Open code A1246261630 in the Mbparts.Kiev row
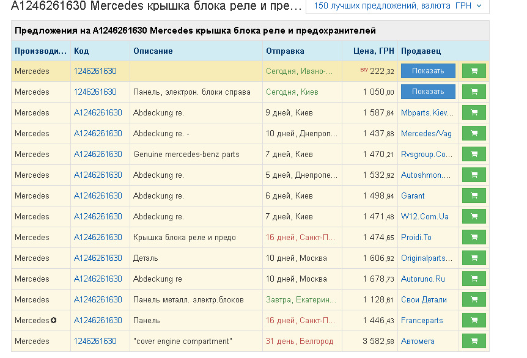The width and height of the screenshot is (527, 358). point(98,113)
